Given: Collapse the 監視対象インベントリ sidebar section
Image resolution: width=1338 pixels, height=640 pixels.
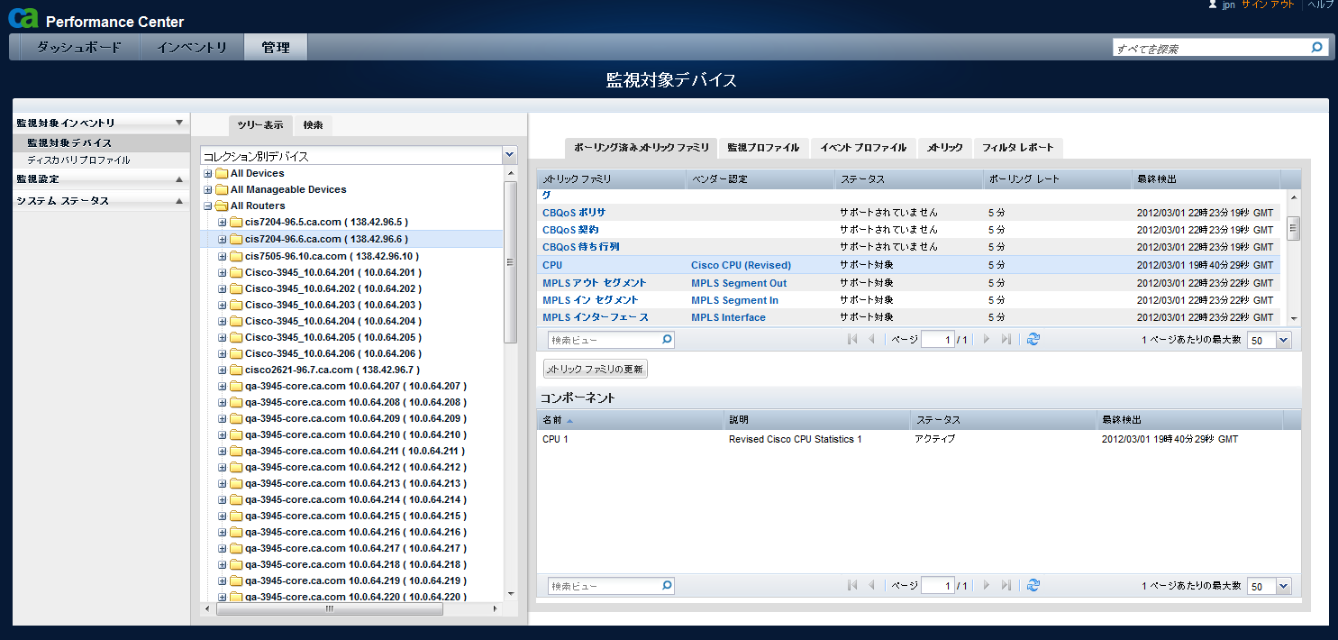Looking at the screenshot, I should [179, 123].
